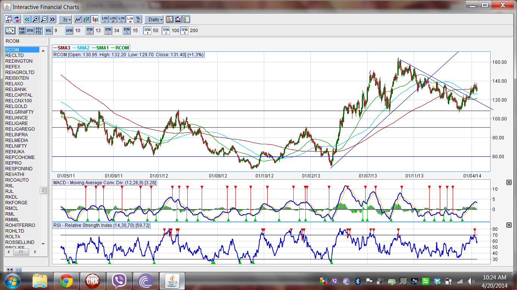Click the double left arrow to move chart back
Viewport: 517px width, 290px height.
pyautogui.click(x=27, y=19)
